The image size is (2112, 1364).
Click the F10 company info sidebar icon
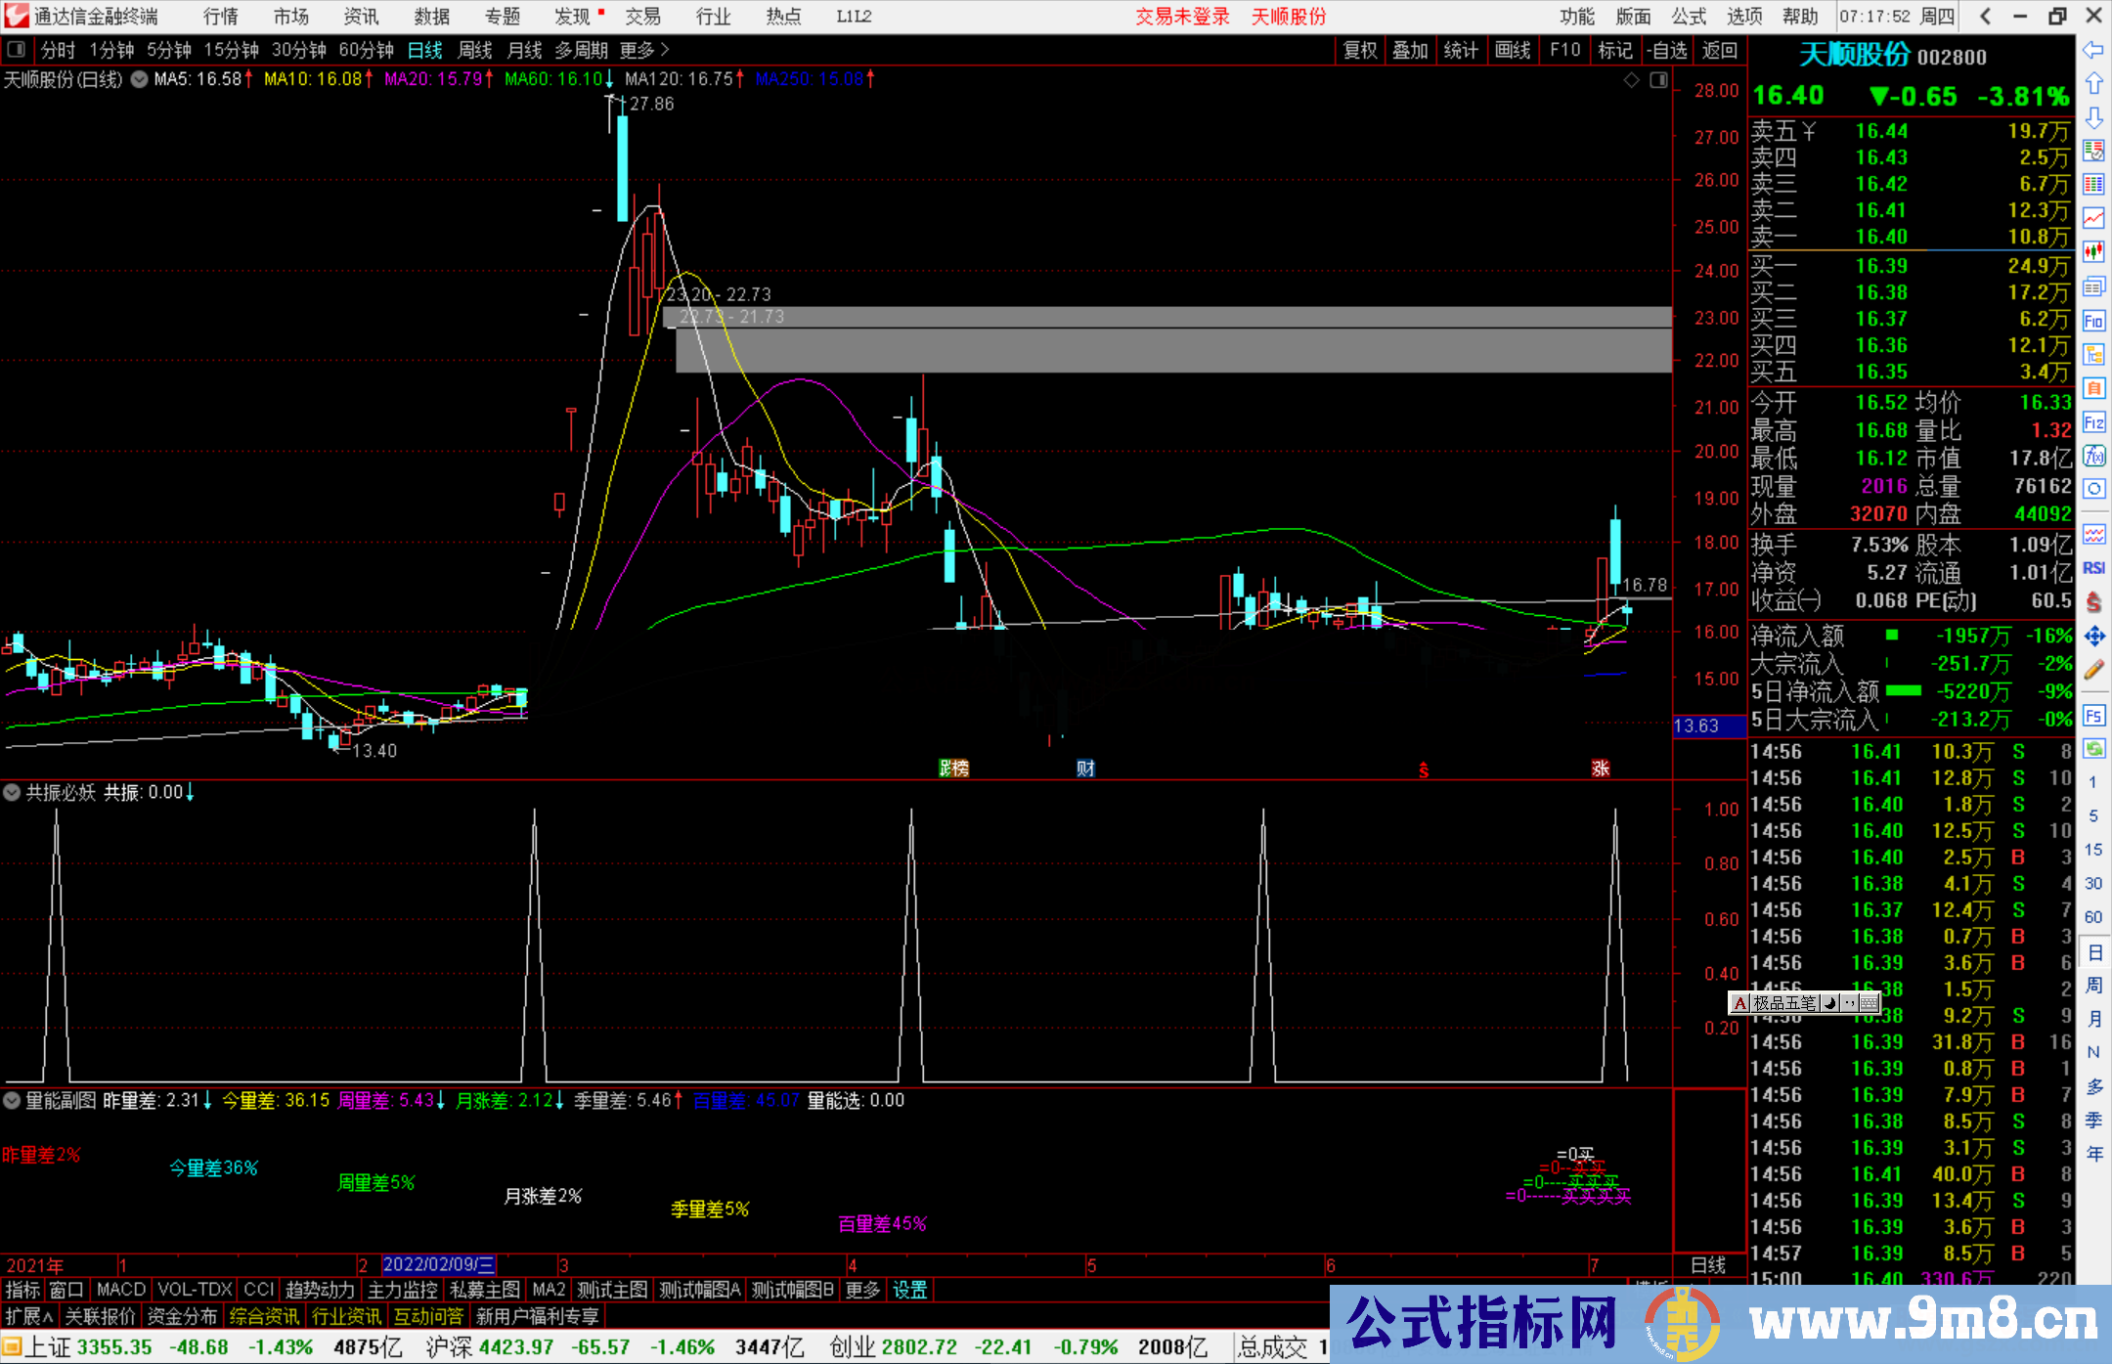tap(2093, 321)
